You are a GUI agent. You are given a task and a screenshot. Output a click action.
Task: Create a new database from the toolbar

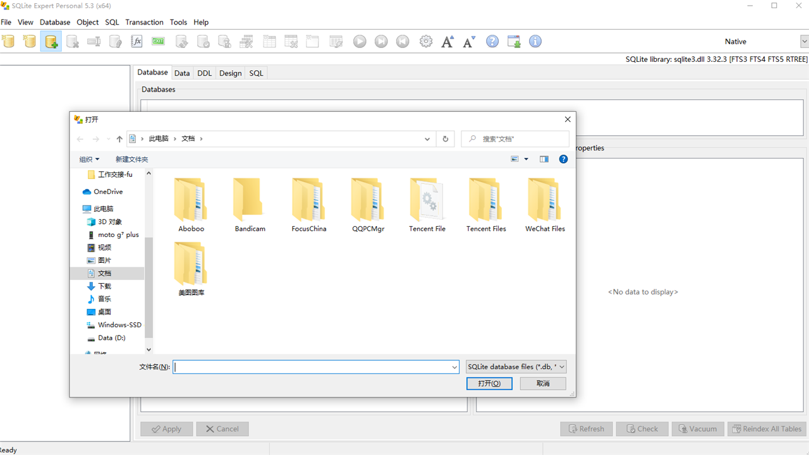pos(51,41)
